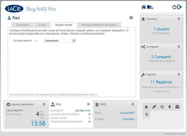Screen dimensions: 187x136
Task: Switch to the Proxy tab
Action: coord(42,25)
